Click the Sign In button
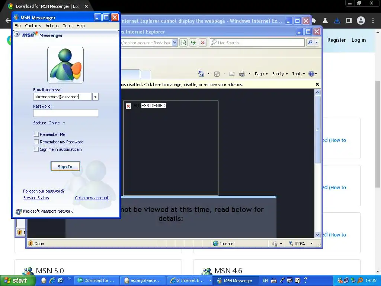 pyautogui.click(x=65, y=166)
